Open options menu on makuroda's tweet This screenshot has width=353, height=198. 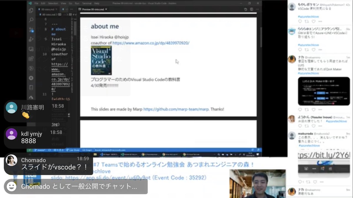coord(322,182)
